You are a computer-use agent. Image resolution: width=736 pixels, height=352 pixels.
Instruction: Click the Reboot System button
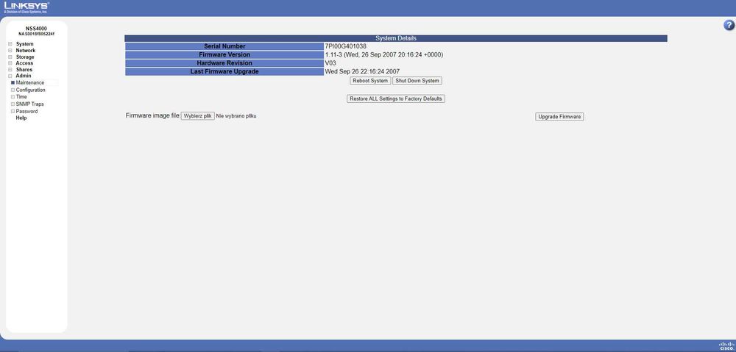370,81
